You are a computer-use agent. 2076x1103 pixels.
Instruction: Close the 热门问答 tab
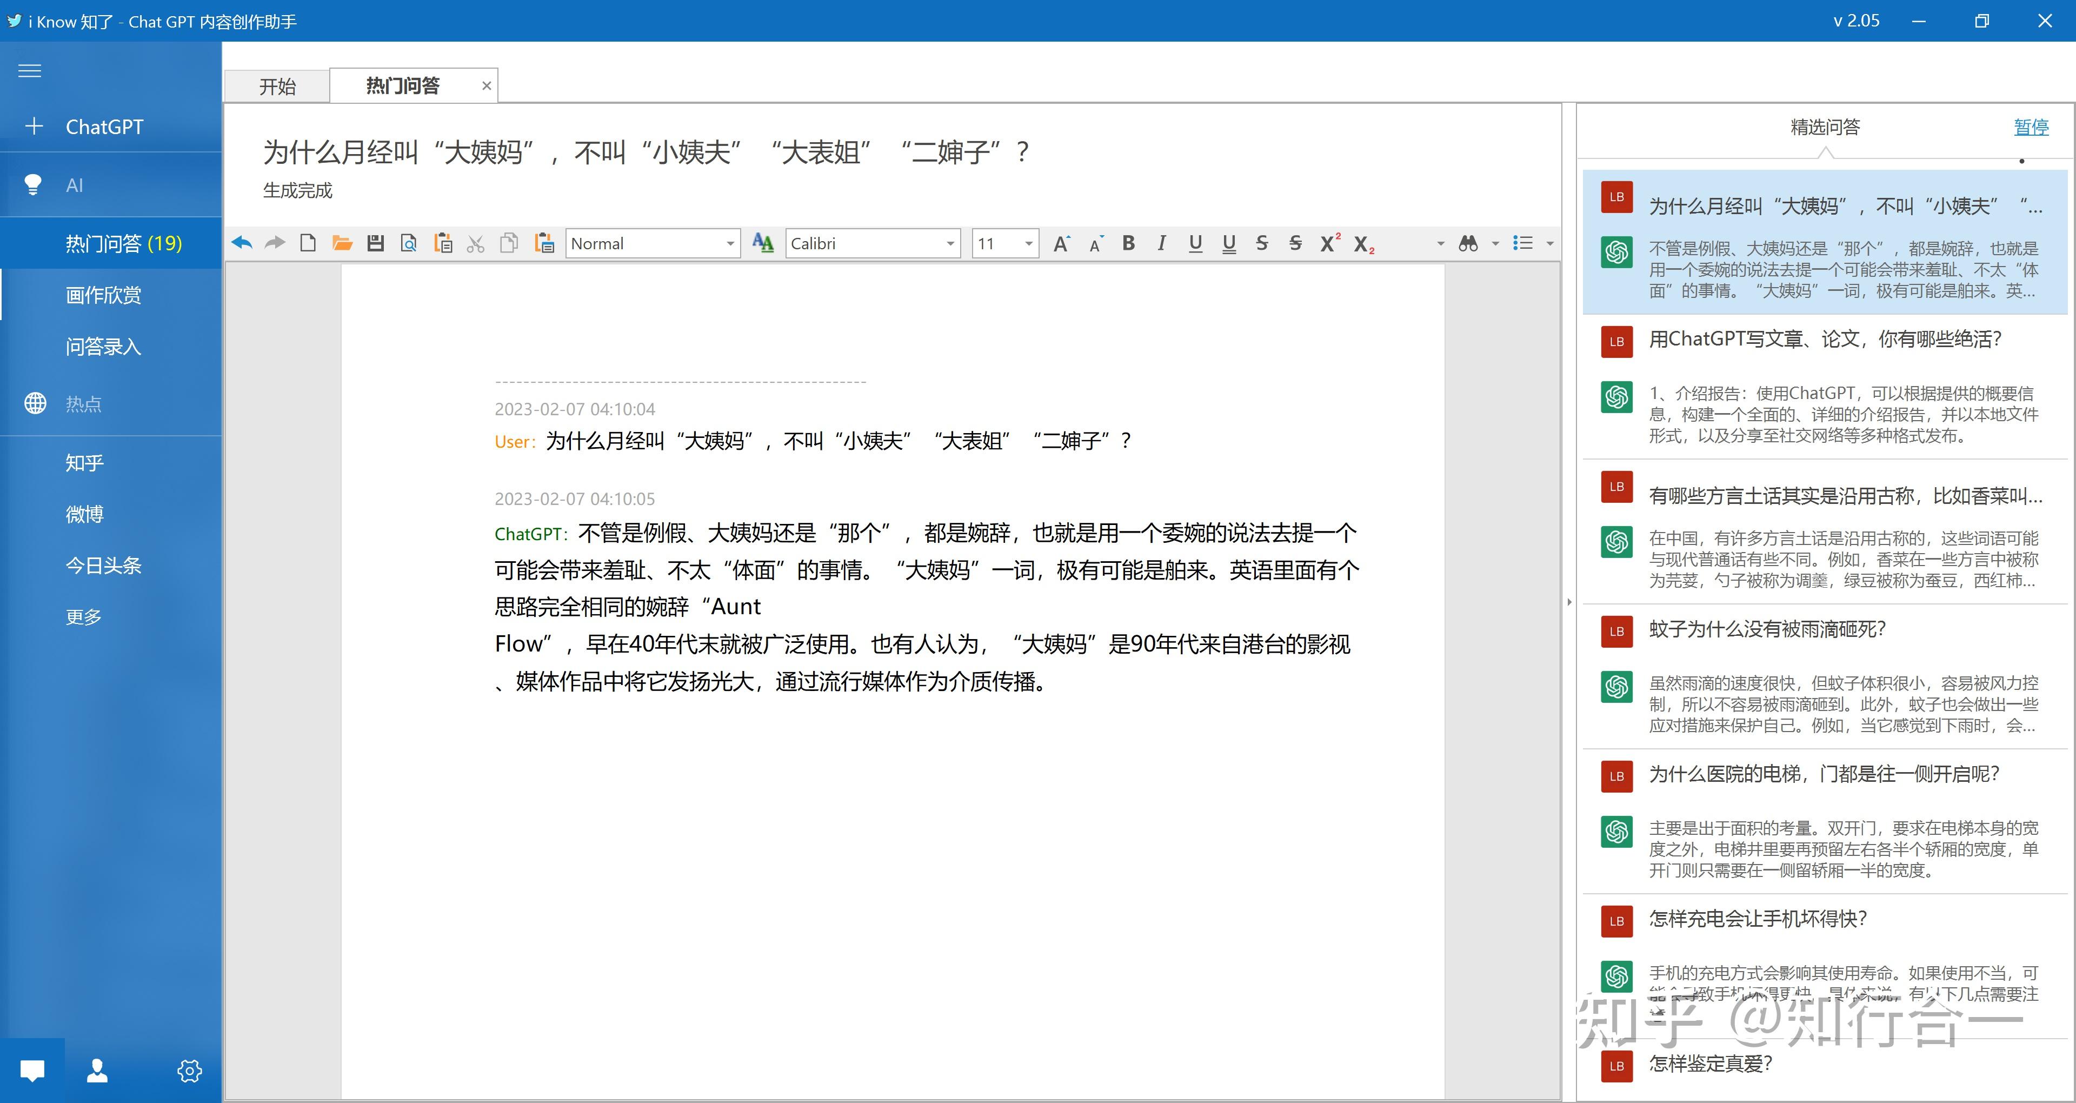[x=486, y=85]
